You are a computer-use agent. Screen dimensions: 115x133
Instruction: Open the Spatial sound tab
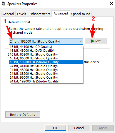81,14
